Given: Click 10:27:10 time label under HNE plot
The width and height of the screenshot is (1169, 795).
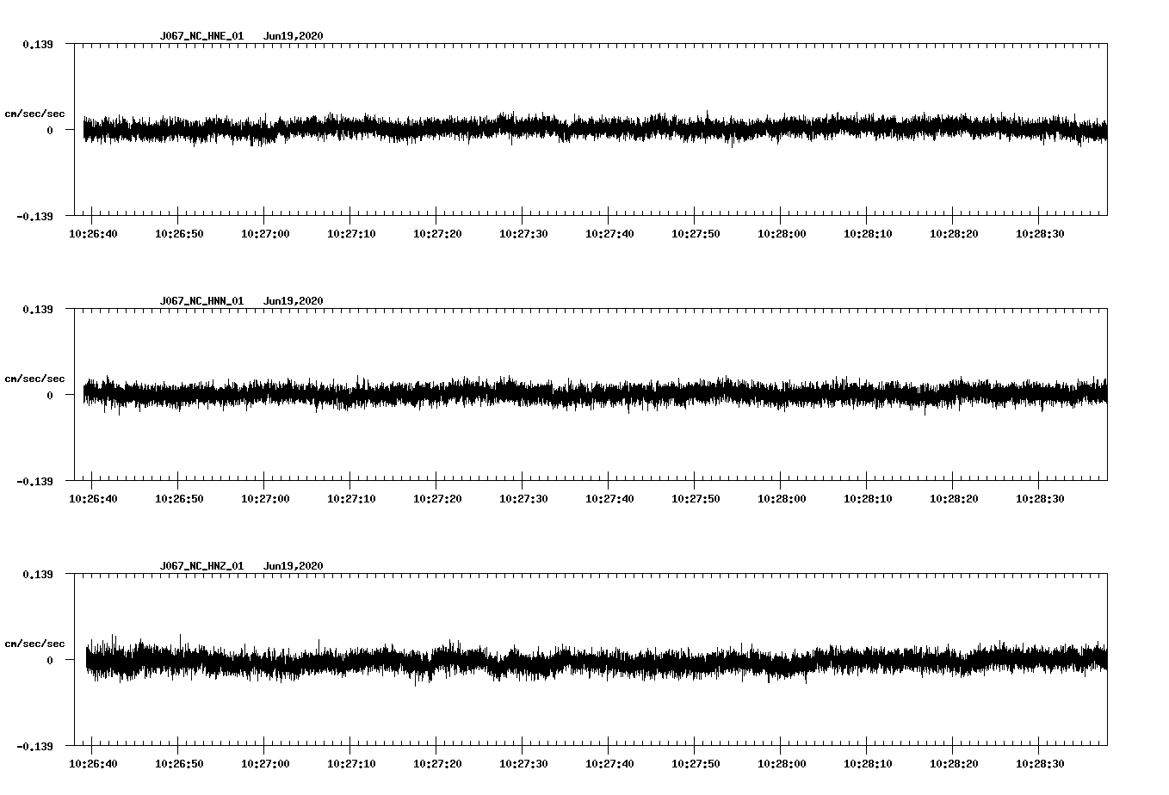Looking at the screenshot, I should pyautogui.click(x=351, y=234).
